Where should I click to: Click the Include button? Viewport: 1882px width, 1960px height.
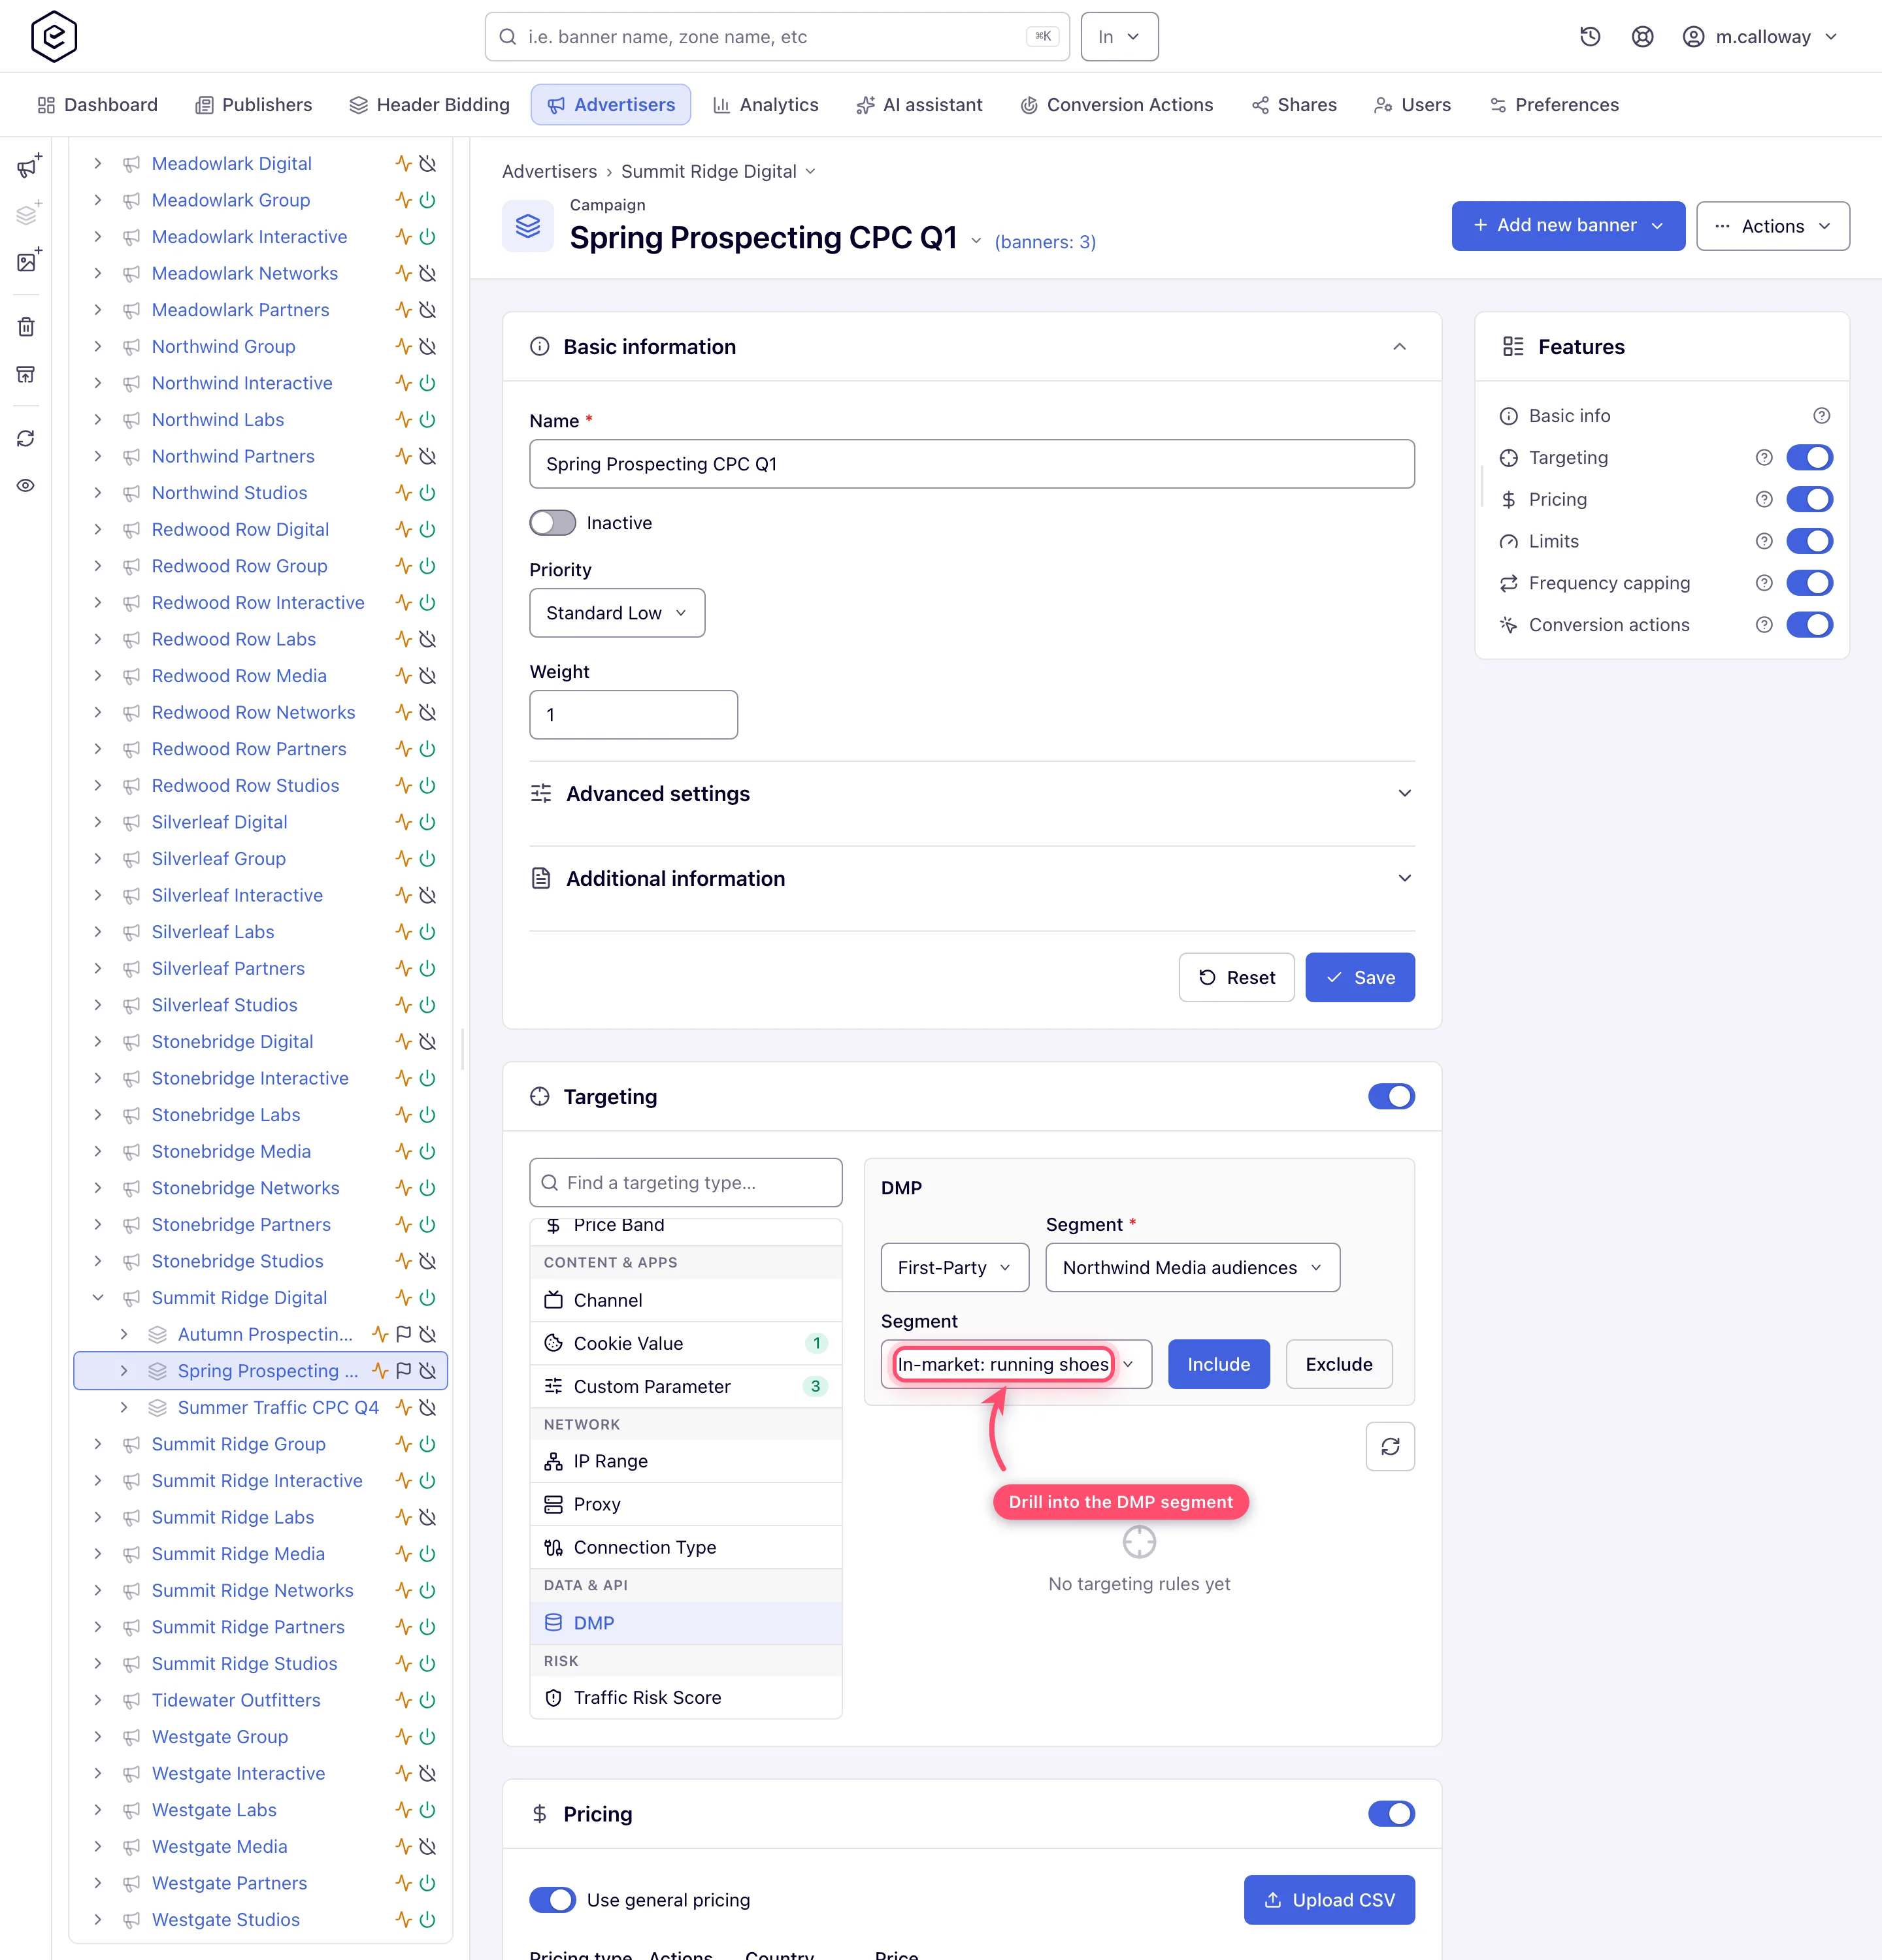1218,1365
